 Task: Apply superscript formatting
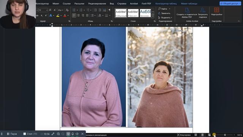point(46,16)
